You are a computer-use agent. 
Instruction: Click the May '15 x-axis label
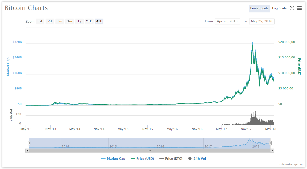[x=123, y=129]
